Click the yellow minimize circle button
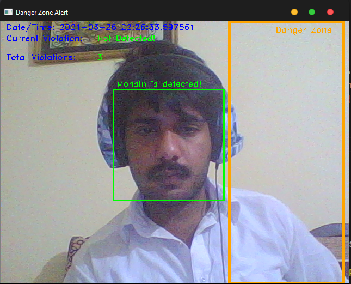The height and width of the screenshot is (284, 351). 294,12
